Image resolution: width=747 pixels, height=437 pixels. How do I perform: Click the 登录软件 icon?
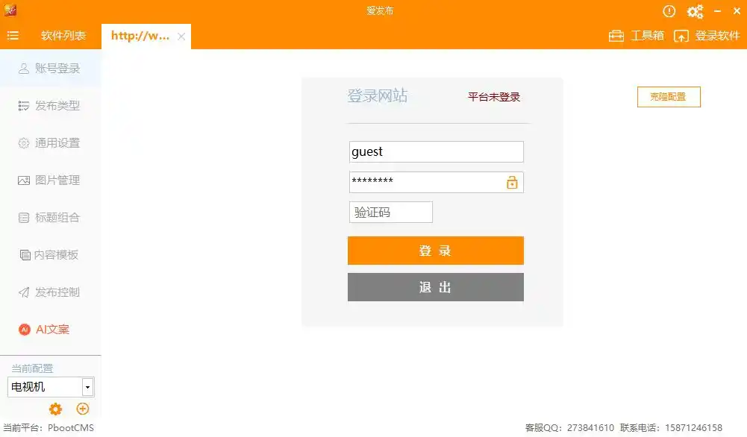tap(681, 35)
